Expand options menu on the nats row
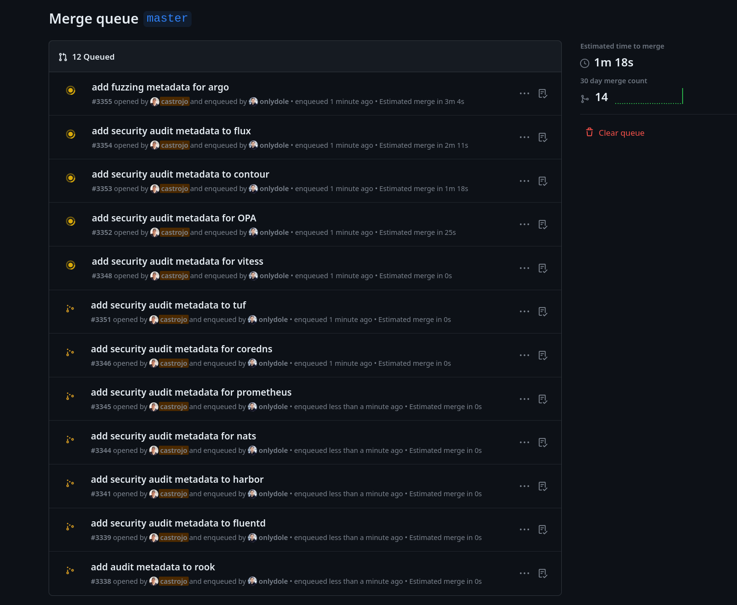Image resolution: width=737 pixels, height=605 pixels. [x=524, y=442]
